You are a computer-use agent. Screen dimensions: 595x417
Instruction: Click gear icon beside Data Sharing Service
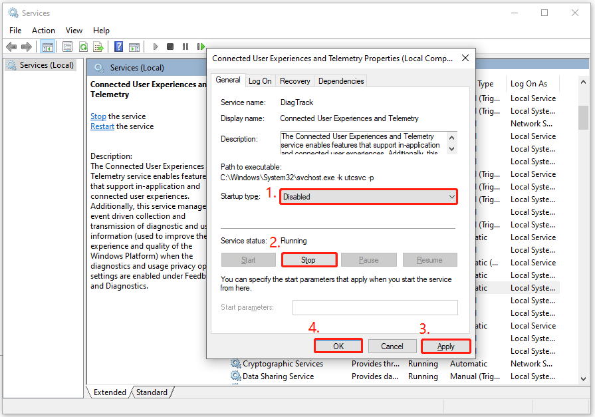[235, 376]
